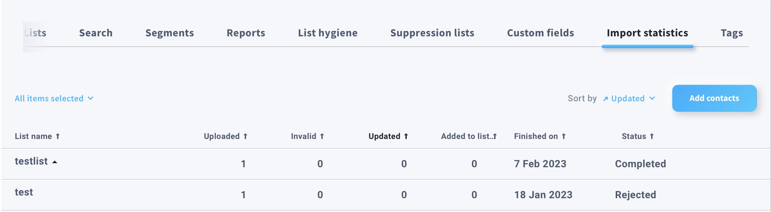Open the test list entry
The image size is (771, 212).
pos(24,192)
